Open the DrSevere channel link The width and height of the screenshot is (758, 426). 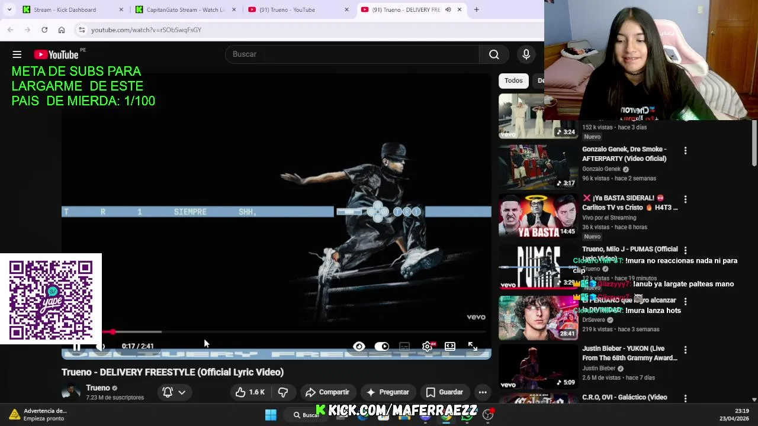click(593, 320)
